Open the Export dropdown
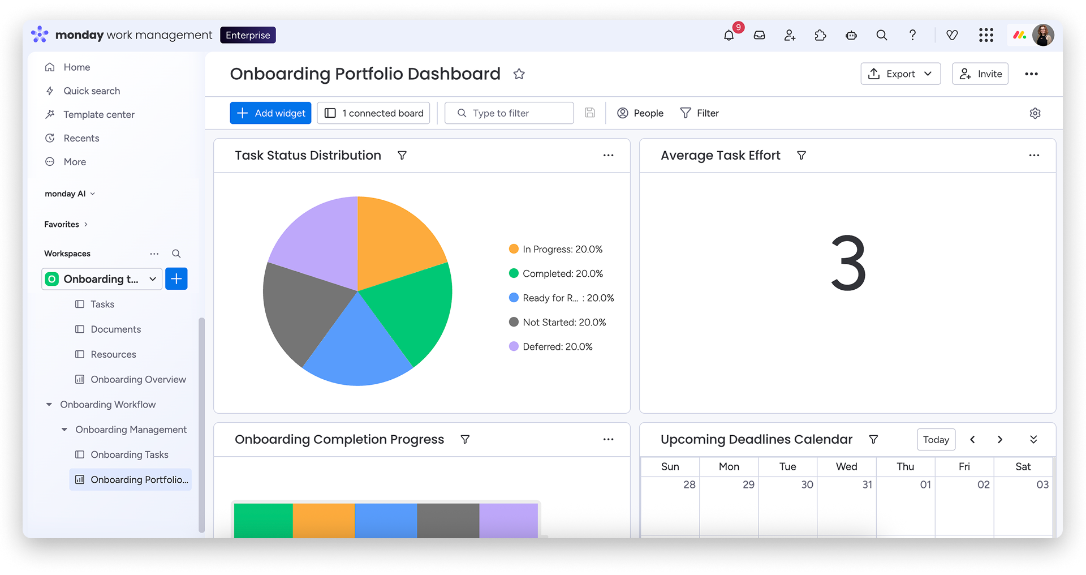1086x575 pixels. (900, 74)
